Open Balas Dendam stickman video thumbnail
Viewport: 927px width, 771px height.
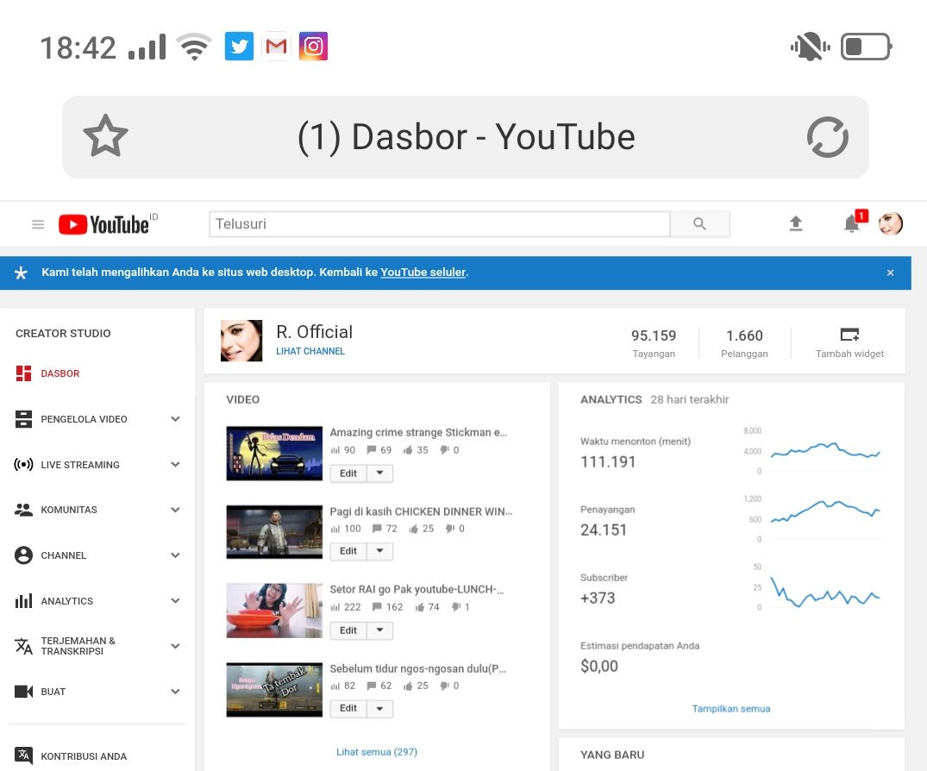click(274, 454)
